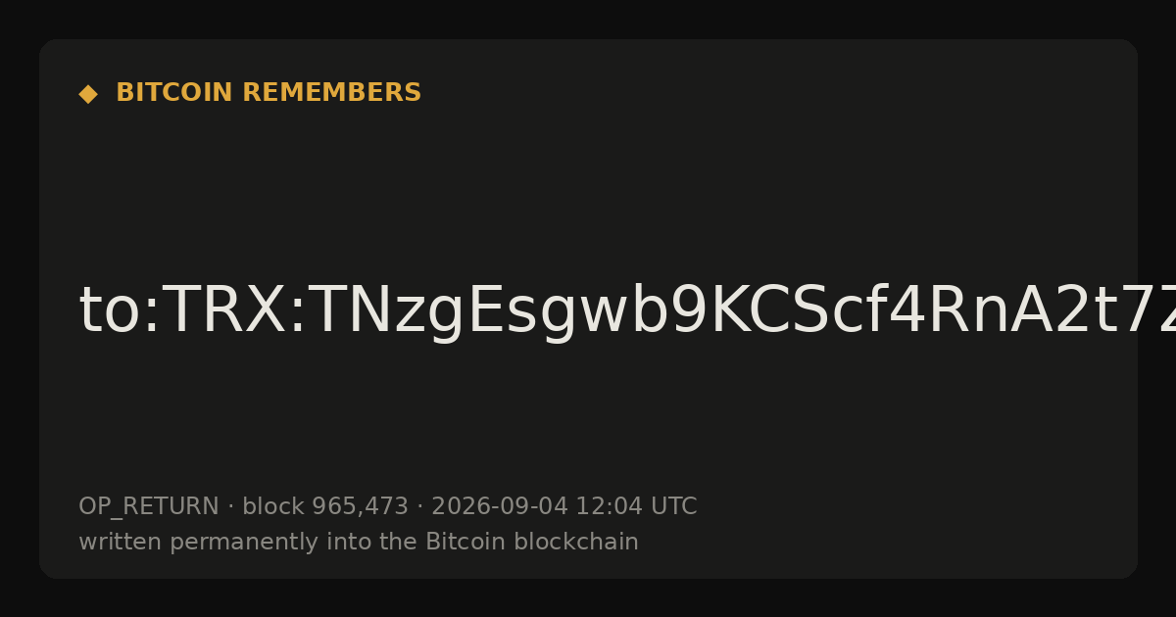Click the OP_RETURN label
The width and height of the screenshot is (1176, 617).
(x=149, y=507)
